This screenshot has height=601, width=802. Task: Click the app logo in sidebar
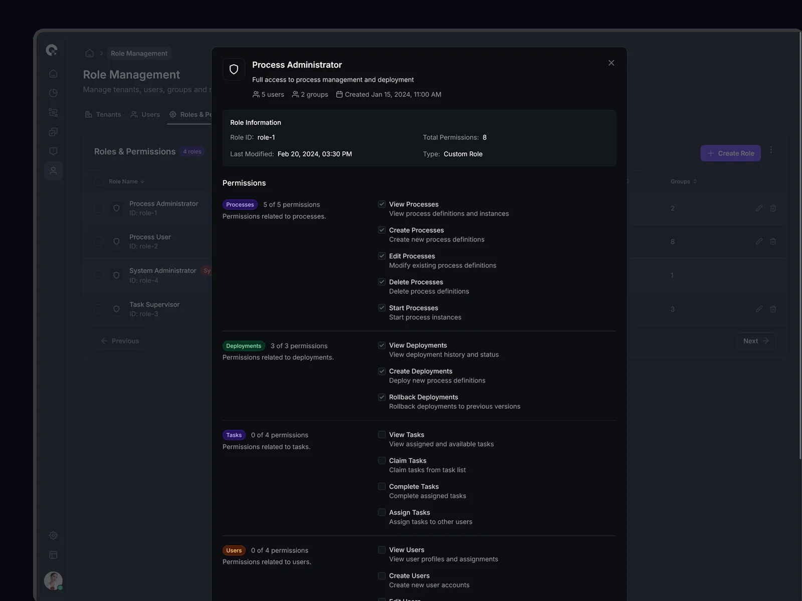[x=52, y=50]
